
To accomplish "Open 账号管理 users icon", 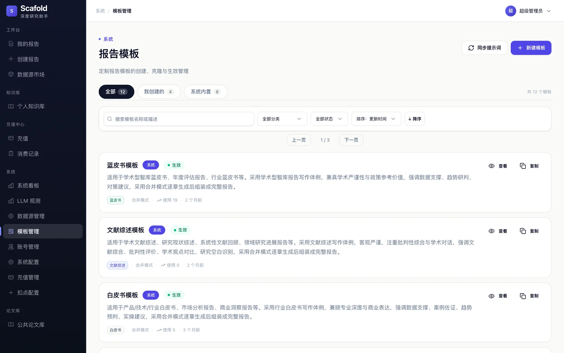I will click(x=11, y=247).
